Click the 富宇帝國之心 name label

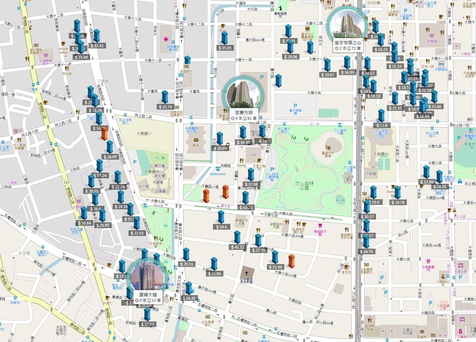point(347,42)
